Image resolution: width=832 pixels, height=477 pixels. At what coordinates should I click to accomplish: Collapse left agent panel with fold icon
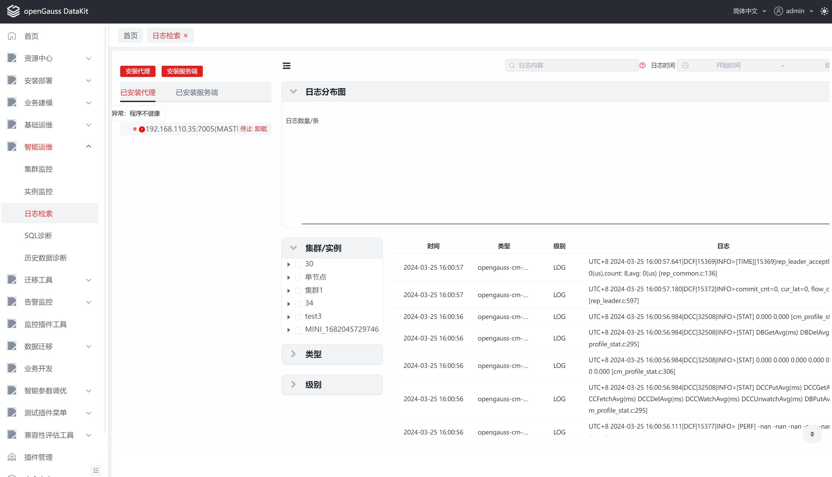(x=286, y=66)
